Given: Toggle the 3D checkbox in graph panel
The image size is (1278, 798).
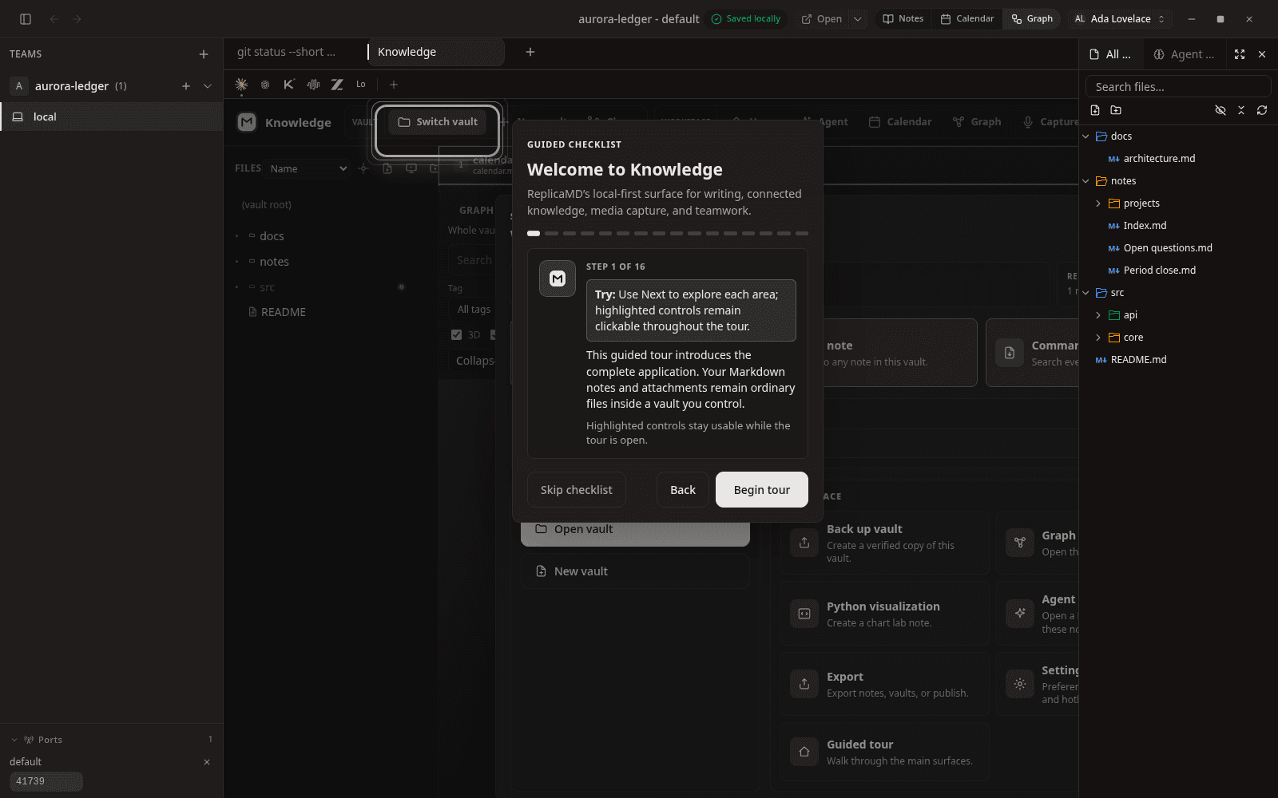Looking at the screenshot, I should click(457, 335).
